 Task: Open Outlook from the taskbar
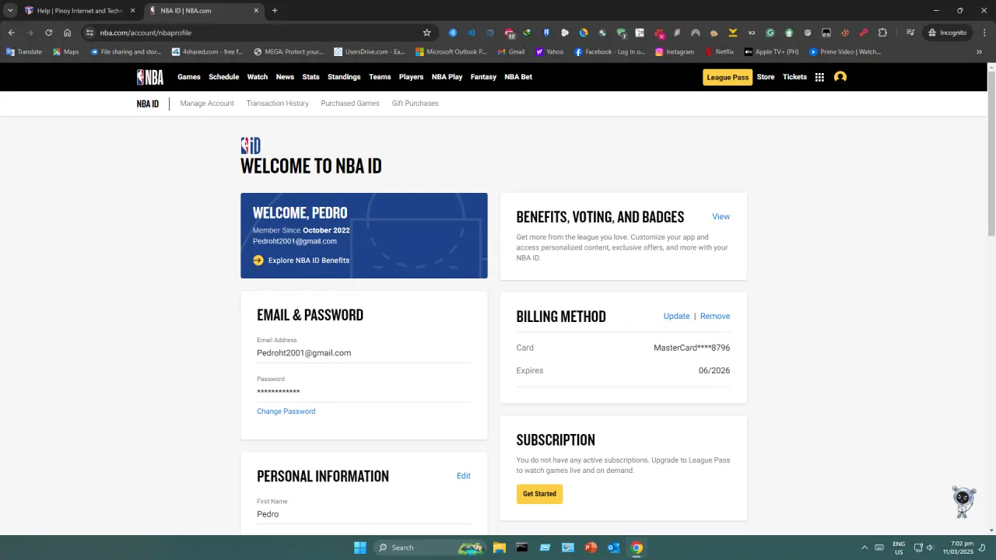pos(614,548)
